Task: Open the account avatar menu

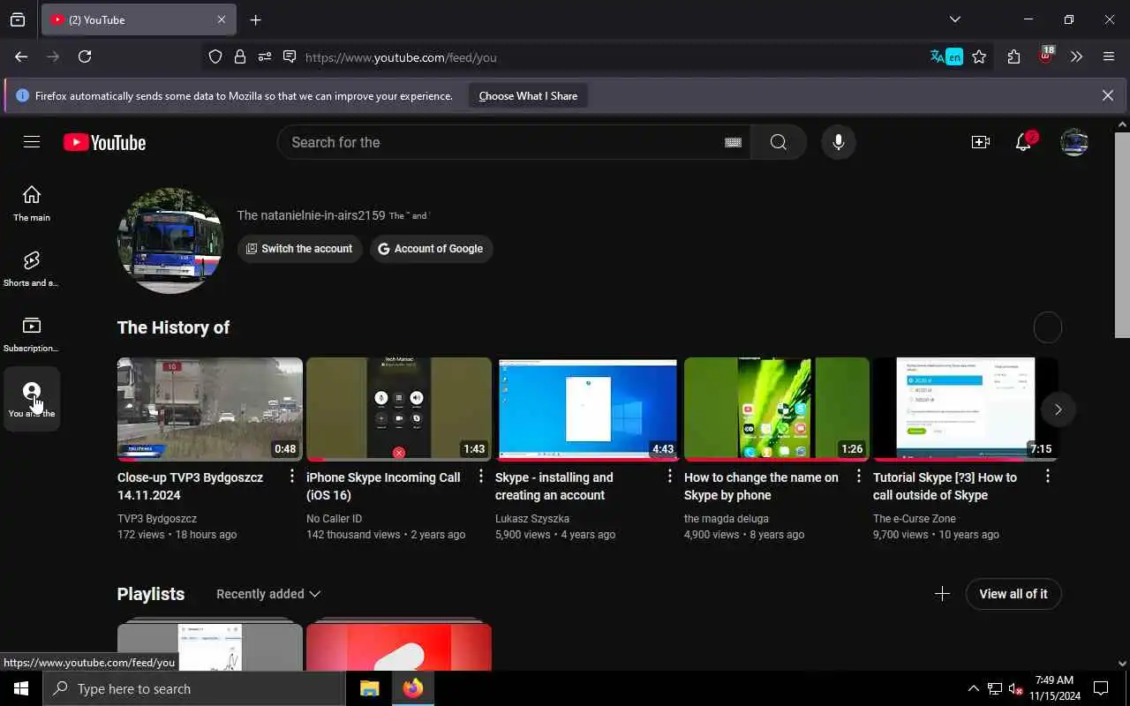Action: (x=1074, y=142)
